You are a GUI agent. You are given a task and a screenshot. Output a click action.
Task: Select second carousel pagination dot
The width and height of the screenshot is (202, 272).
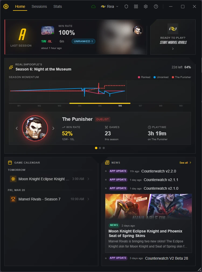tap(100, 148)
